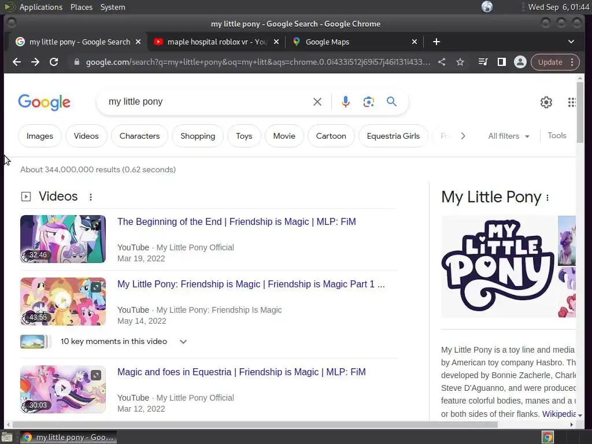Click the My Little Pony logo image

coord(498,266)
